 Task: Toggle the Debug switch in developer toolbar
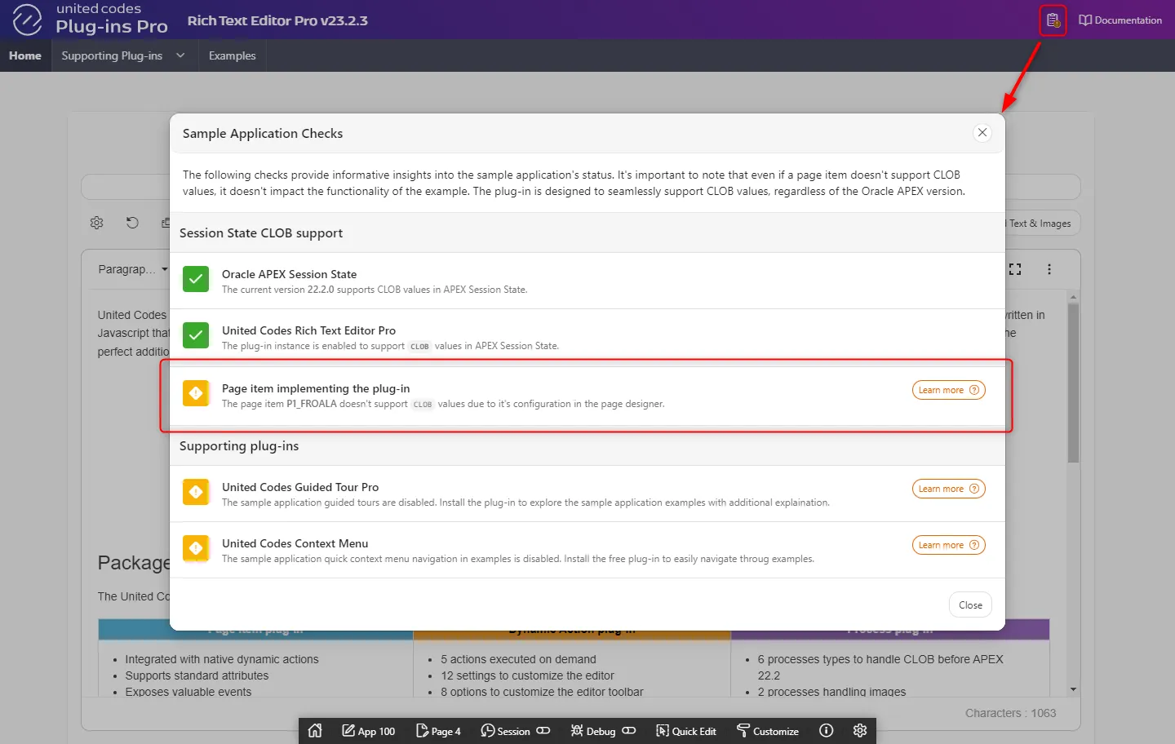[629, 731]
